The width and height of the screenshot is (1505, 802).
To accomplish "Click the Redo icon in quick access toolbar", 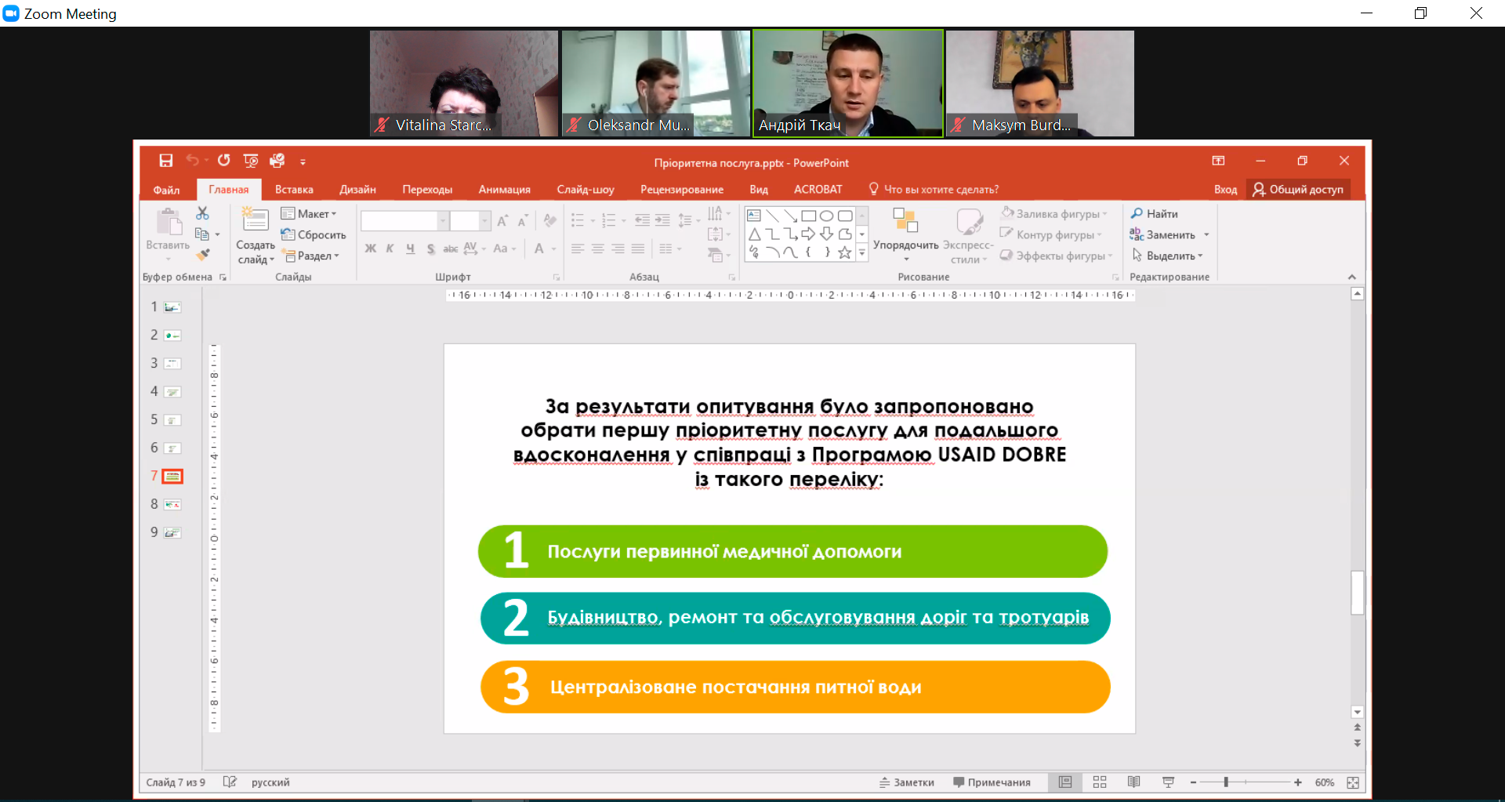I will (x=224, y=161).
